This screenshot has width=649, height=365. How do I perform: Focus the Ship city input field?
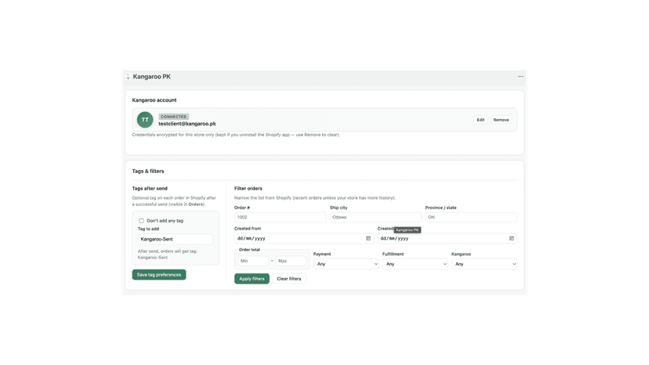coord(375,217)
